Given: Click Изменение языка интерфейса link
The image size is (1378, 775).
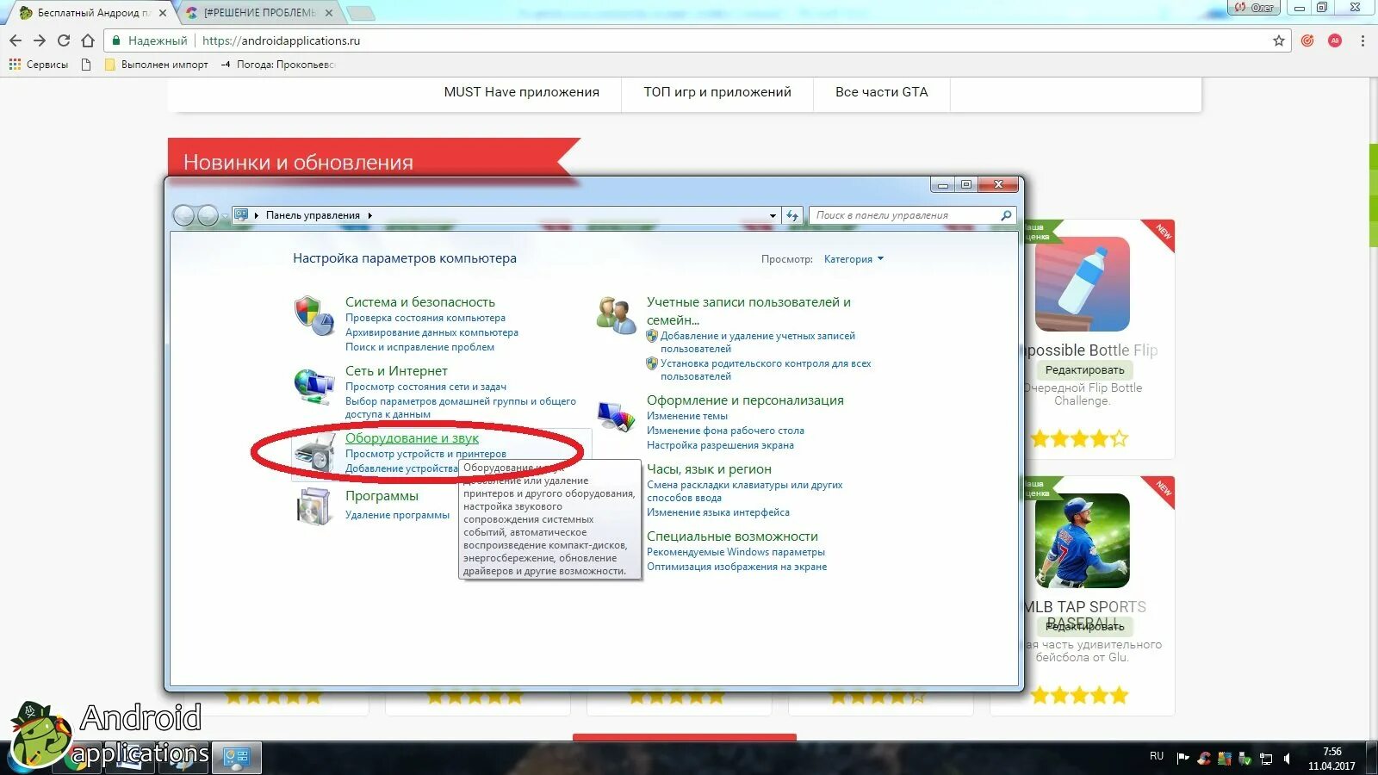Looking at the screenshot, I should coord(717,512).
